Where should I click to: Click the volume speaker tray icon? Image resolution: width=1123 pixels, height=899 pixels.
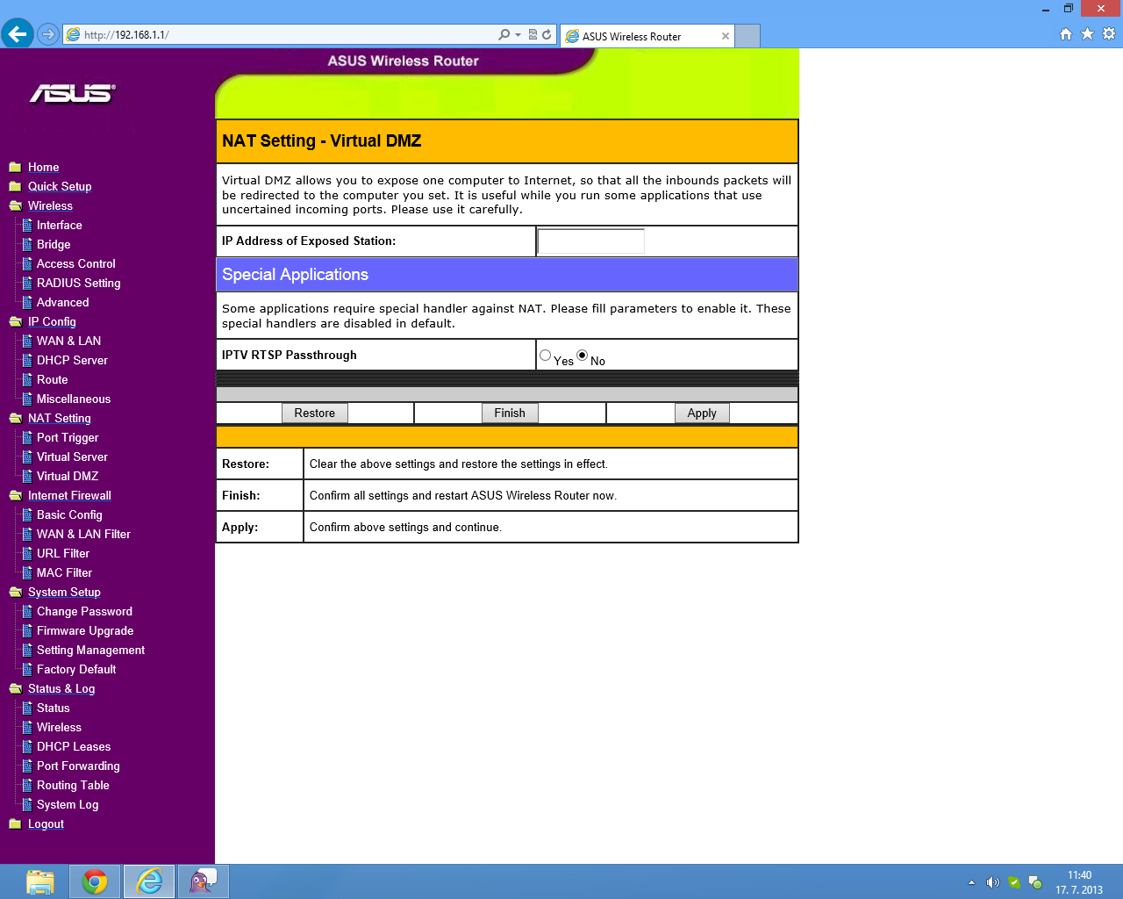point(992,882)
